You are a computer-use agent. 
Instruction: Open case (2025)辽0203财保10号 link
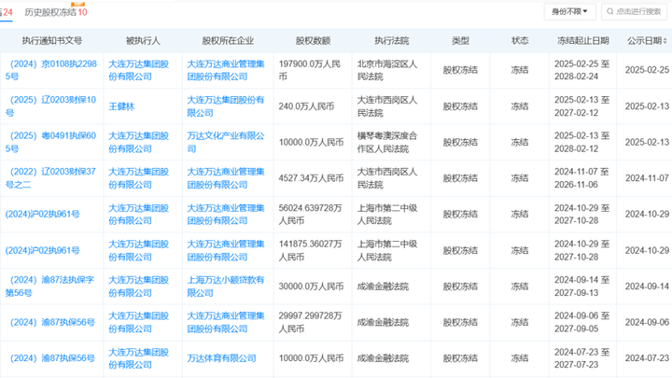[50, 106]
